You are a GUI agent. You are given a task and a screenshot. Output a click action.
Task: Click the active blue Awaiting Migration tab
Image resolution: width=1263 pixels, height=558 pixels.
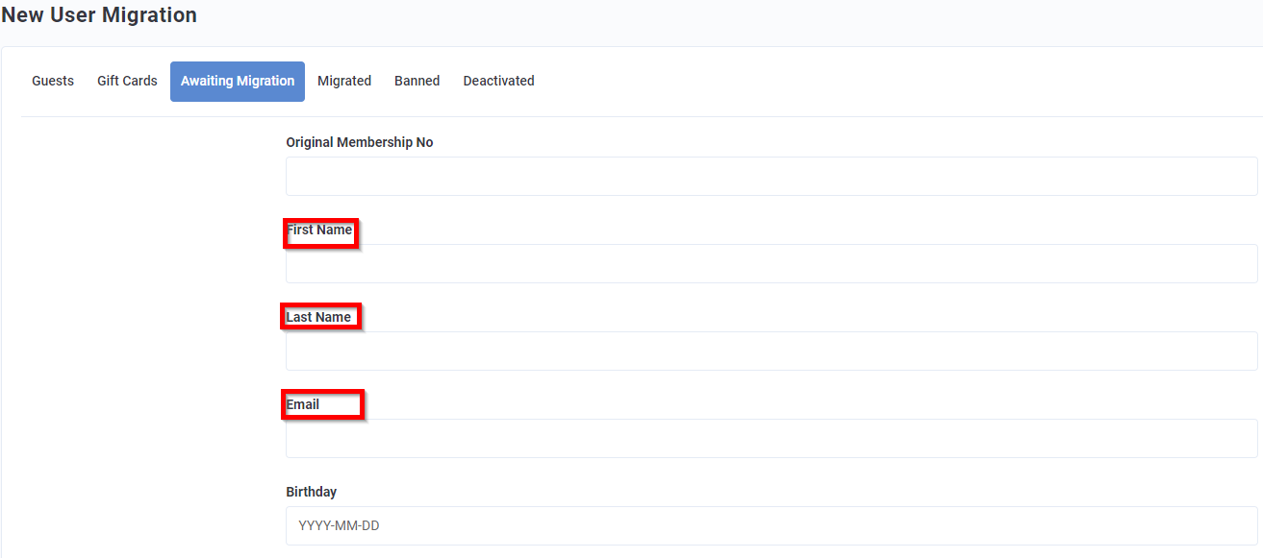coord(237,81)
